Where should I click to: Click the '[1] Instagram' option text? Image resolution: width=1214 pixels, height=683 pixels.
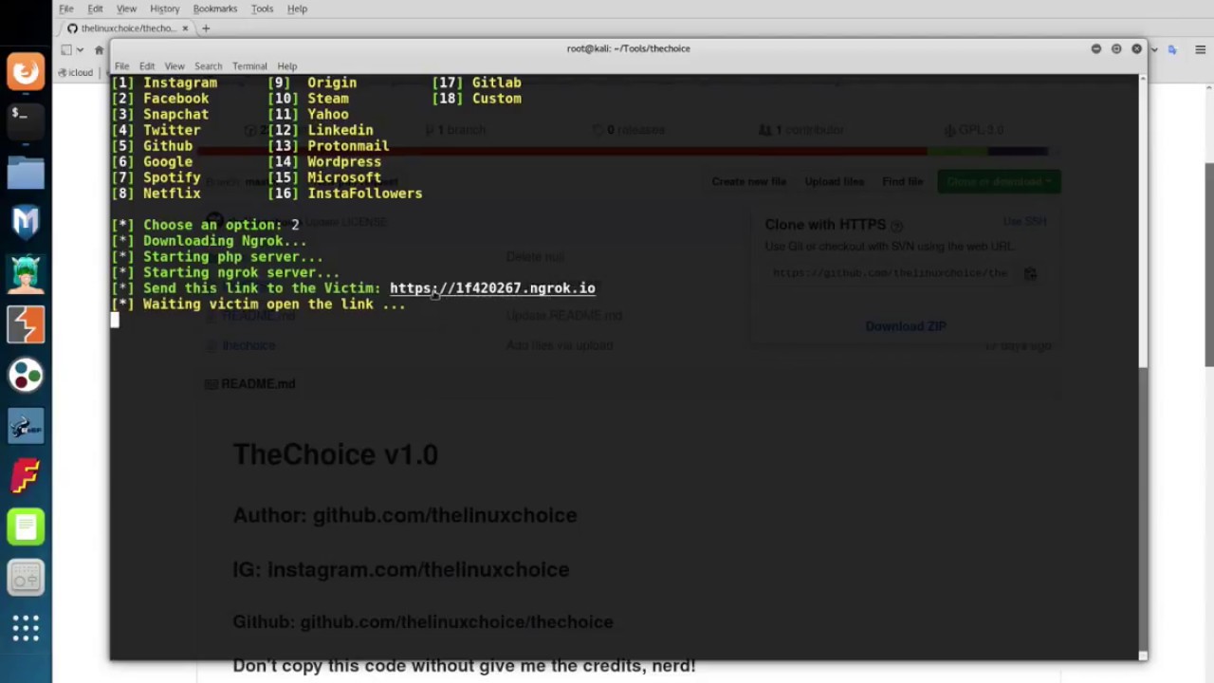pyautogui.click(x=164, y=83)
